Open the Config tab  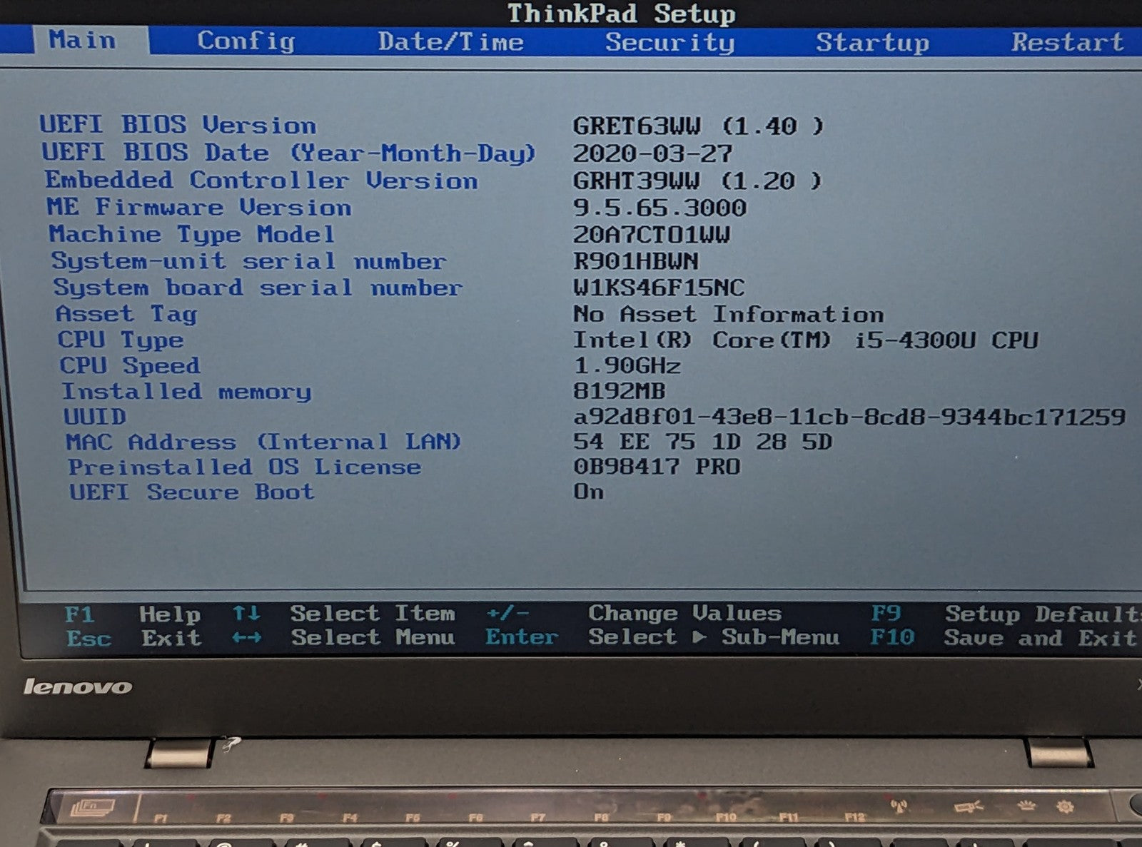[x=246, y=41]
